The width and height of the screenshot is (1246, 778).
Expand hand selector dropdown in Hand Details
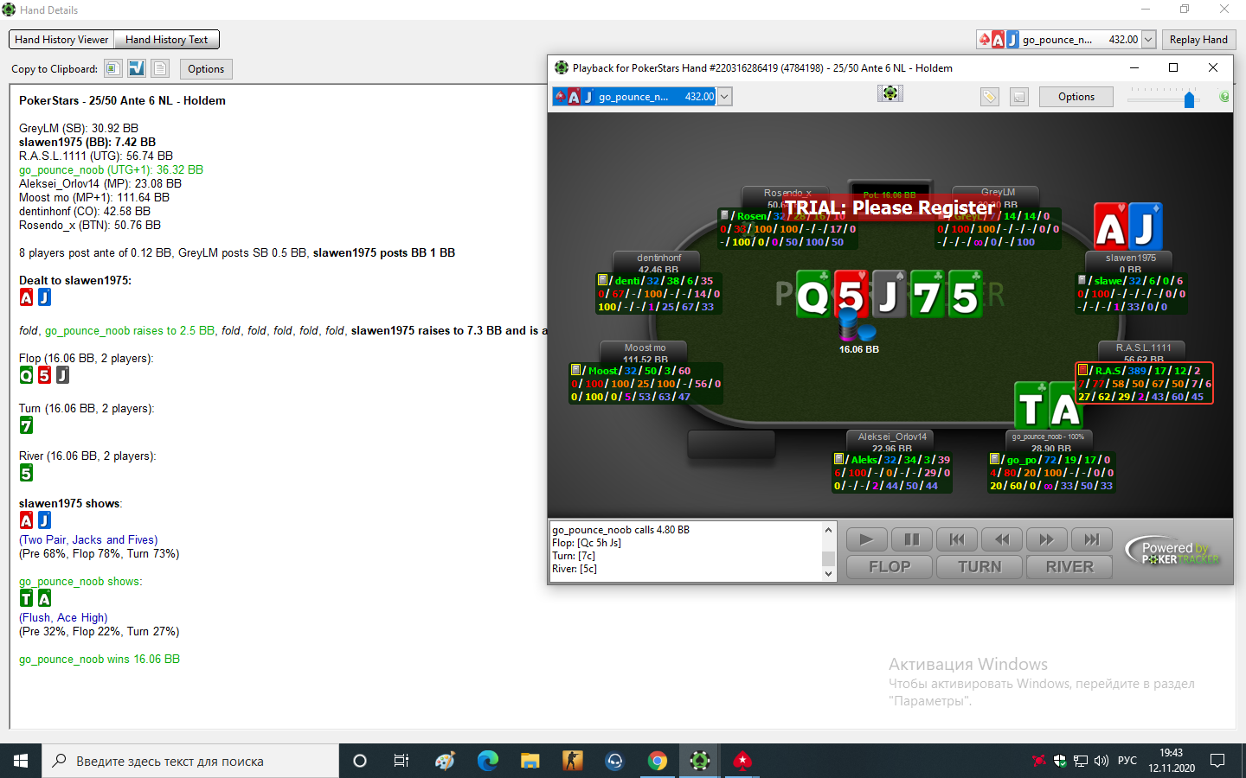click(x=1148, y=40)
